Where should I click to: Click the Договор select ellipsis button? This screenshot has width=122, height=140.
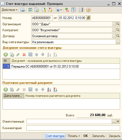pyautogui.click(x=114, y=36)
